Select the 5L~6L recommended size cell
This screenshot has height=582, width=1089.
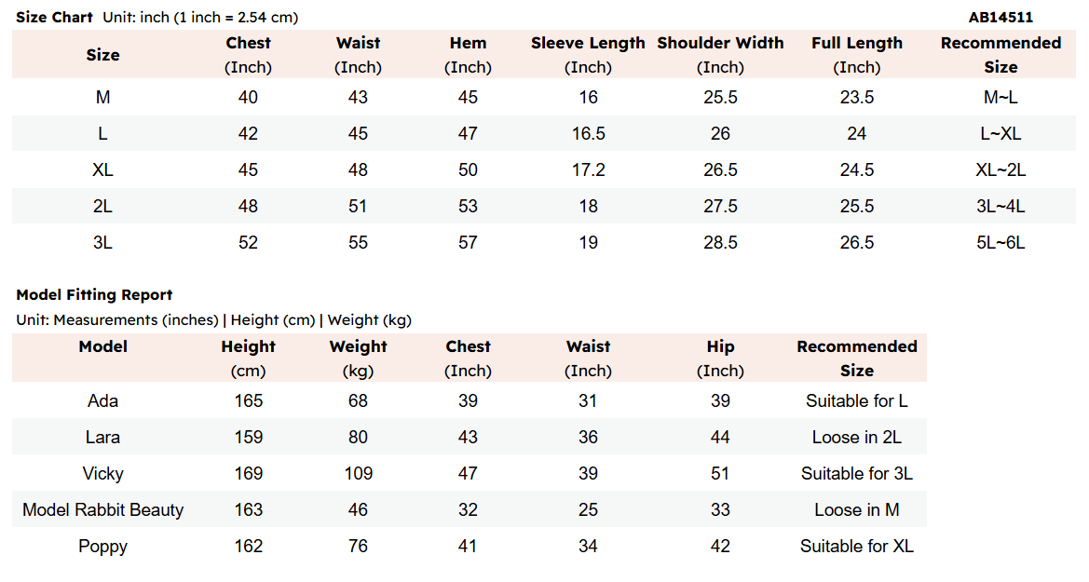[x=1001, y=242]
